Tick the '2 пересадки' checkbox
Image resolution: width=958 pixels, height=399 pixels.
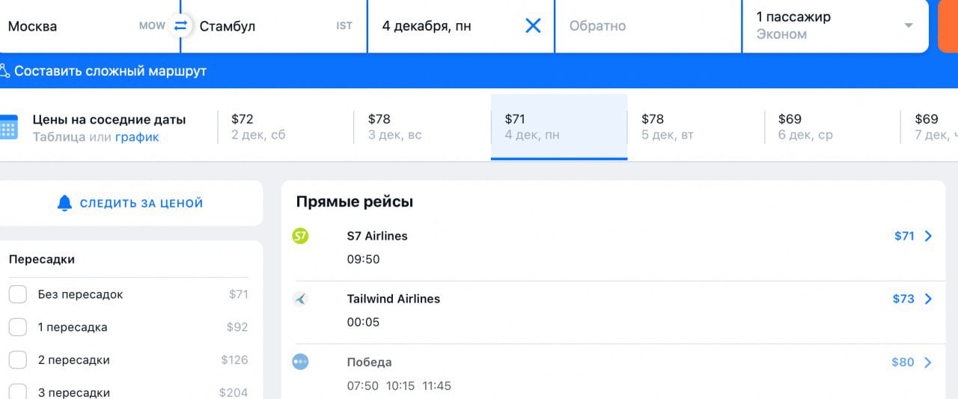18,360
